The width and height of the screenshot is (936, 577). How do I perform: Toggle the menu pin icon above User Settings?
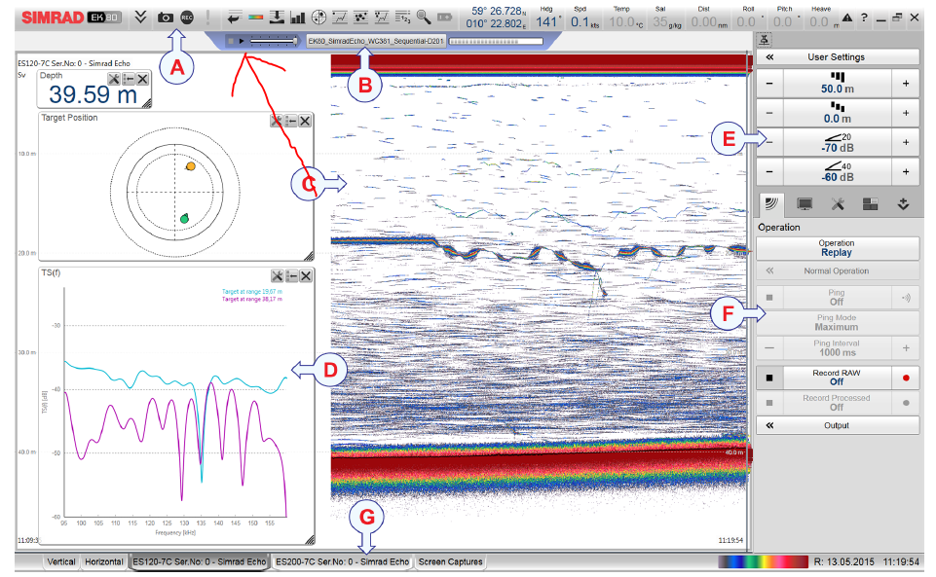coord(764,40)
